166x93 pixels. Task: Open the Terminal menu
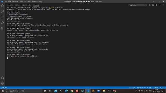pos(35,2)
